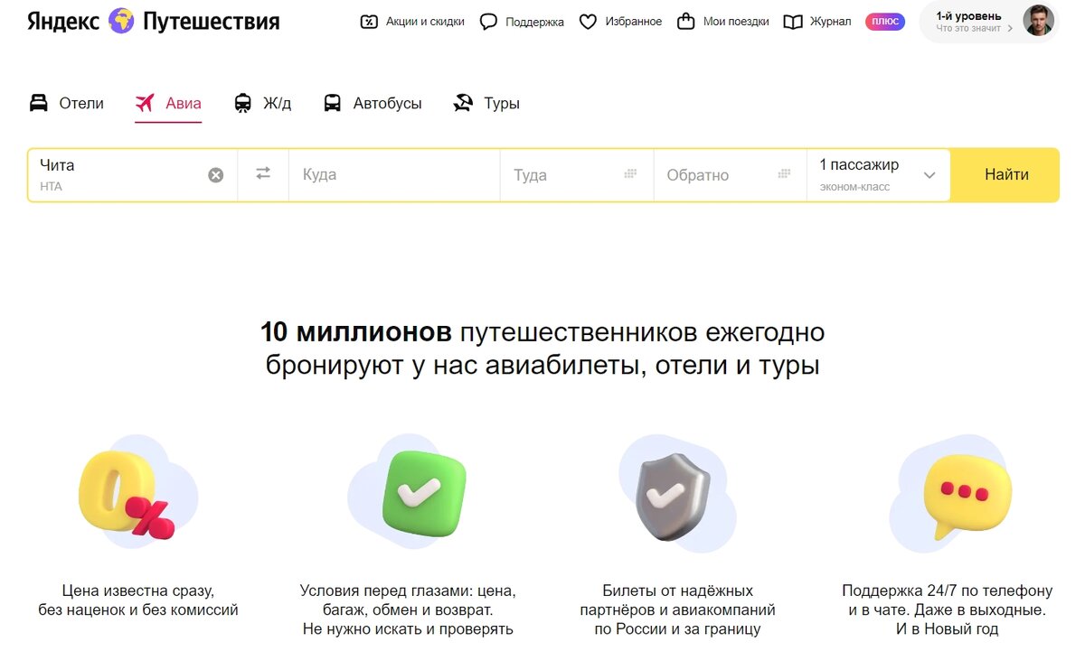This screenshot has height=651, width=1085.
Task: Click the percent-tag icon near Акции и скидки
Action: [367, 21]
